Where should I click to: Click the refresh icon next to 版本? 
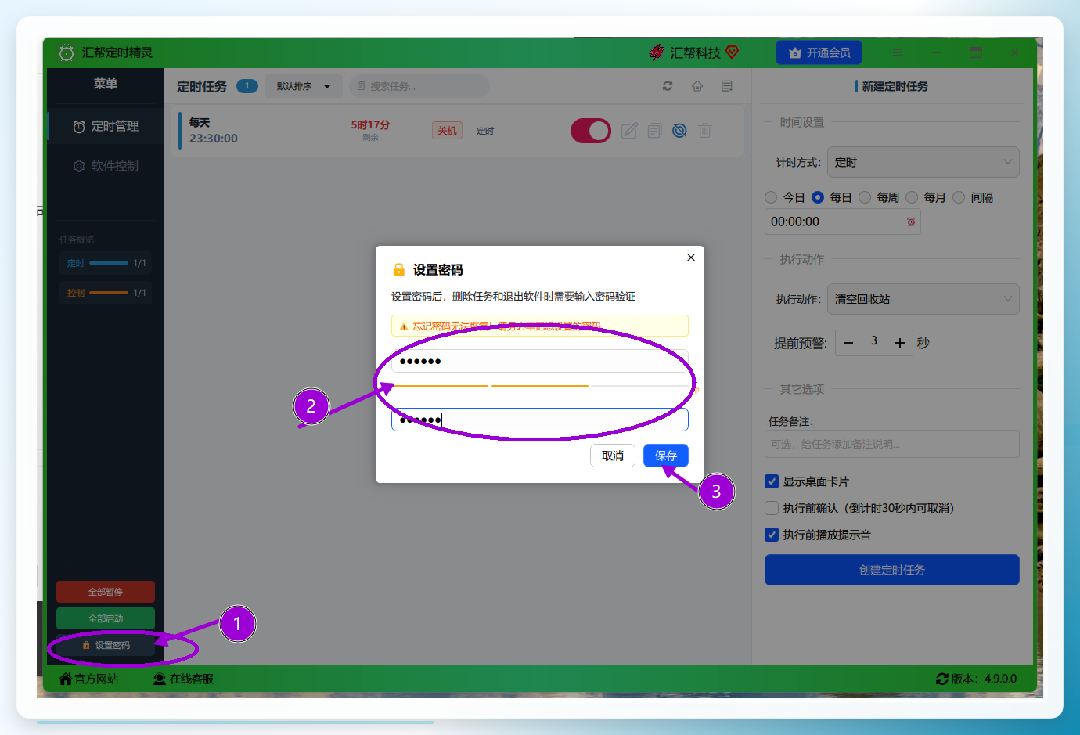pyautogui.click(x=942, y=679)
